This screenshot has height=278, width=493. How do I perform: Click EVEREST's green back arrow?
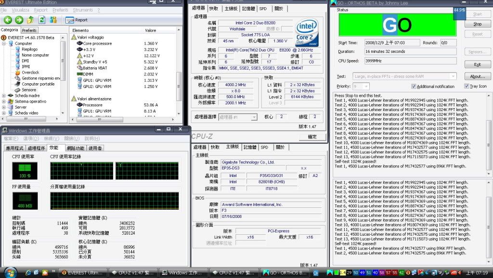click(8, 20)
